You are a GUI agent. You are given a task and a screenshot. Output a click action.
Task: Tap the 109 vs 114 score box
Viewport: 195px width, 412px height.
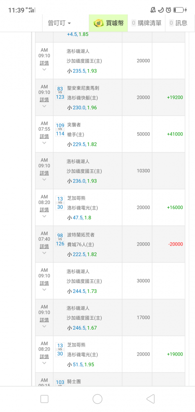60,129
